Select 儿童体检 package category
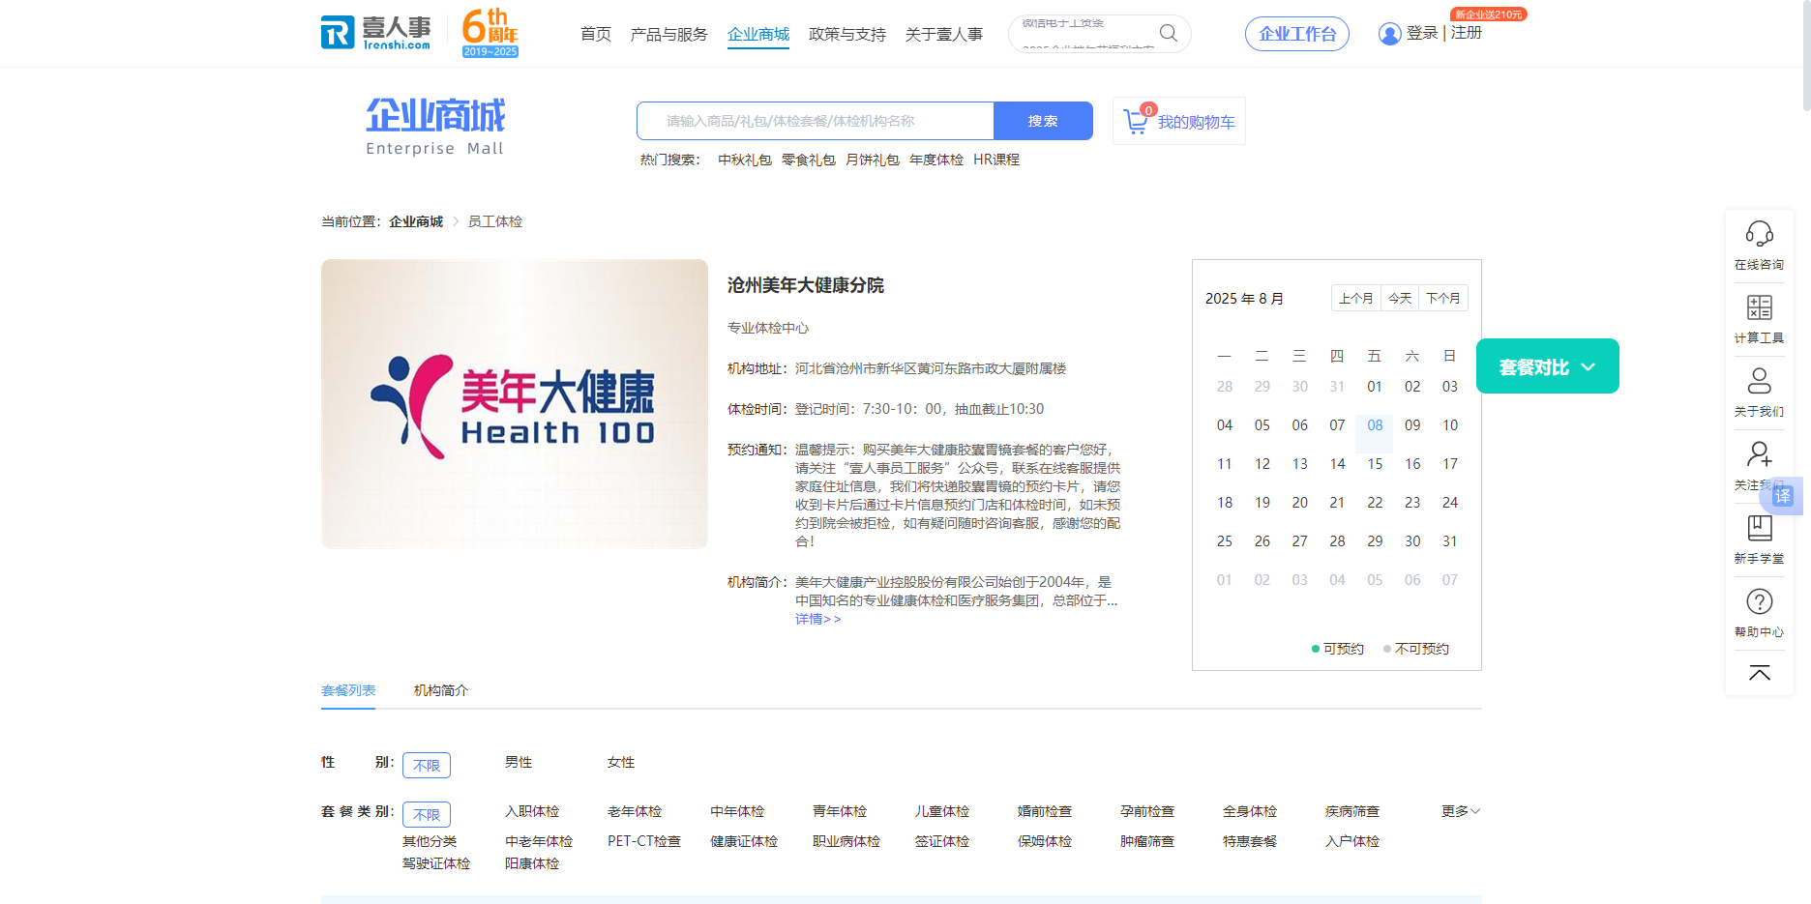Screen dimensions: 1811x904 click(942, 811)
